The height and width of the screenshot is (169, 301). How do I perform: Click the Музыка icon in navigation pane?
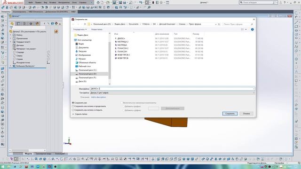(77, 59)
